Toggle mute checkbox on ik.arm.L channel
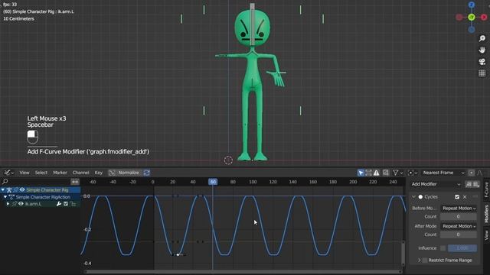 pyautogui.click(x=66, y=204)
